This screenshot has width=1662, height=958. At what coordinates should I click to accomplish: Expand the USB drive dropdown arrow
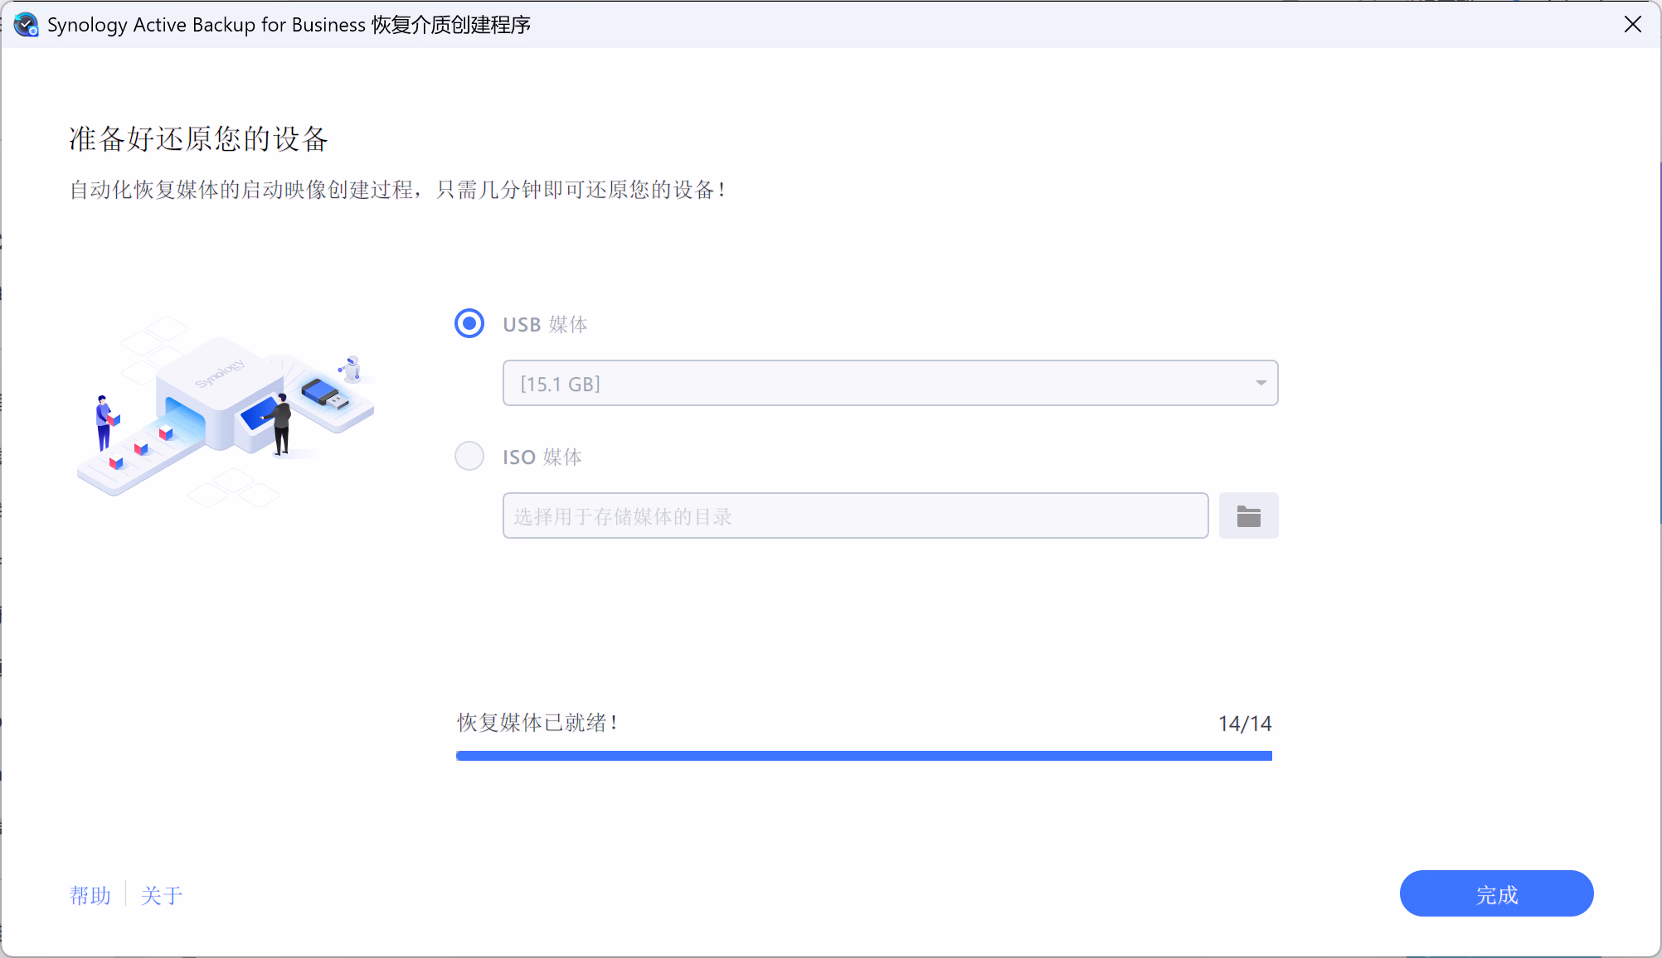1261,383
